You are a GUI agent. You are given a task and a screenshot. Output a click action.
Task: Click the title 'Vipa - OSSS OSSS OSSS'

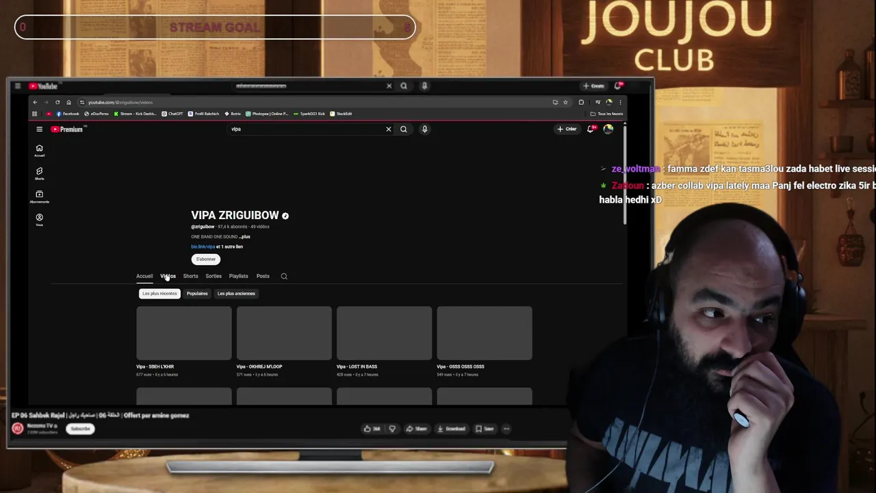tap(461, 366)
